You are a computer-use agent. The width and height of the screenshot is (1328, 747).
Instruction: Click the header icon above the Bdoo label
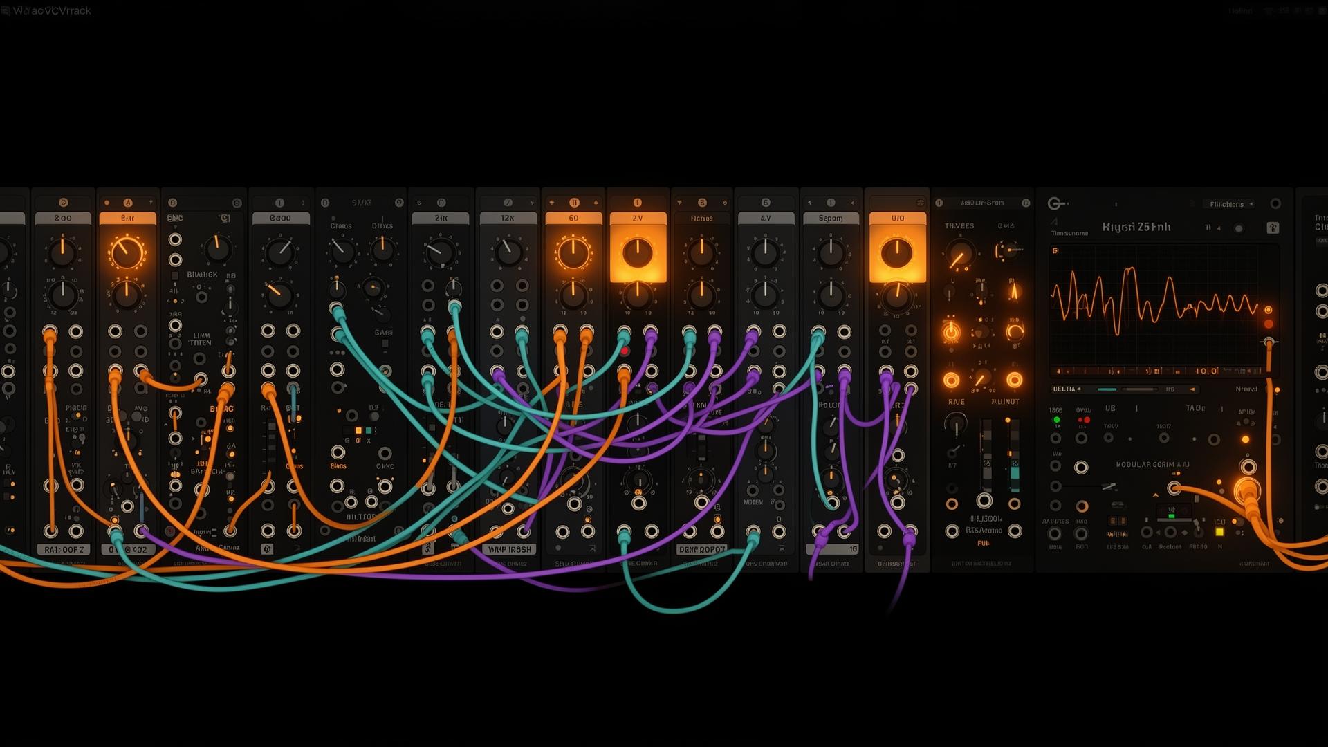[x=279, y=203]
